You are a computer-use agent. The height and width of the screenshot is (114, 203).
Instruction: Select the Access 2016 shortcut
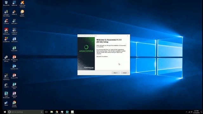[14, 76]
